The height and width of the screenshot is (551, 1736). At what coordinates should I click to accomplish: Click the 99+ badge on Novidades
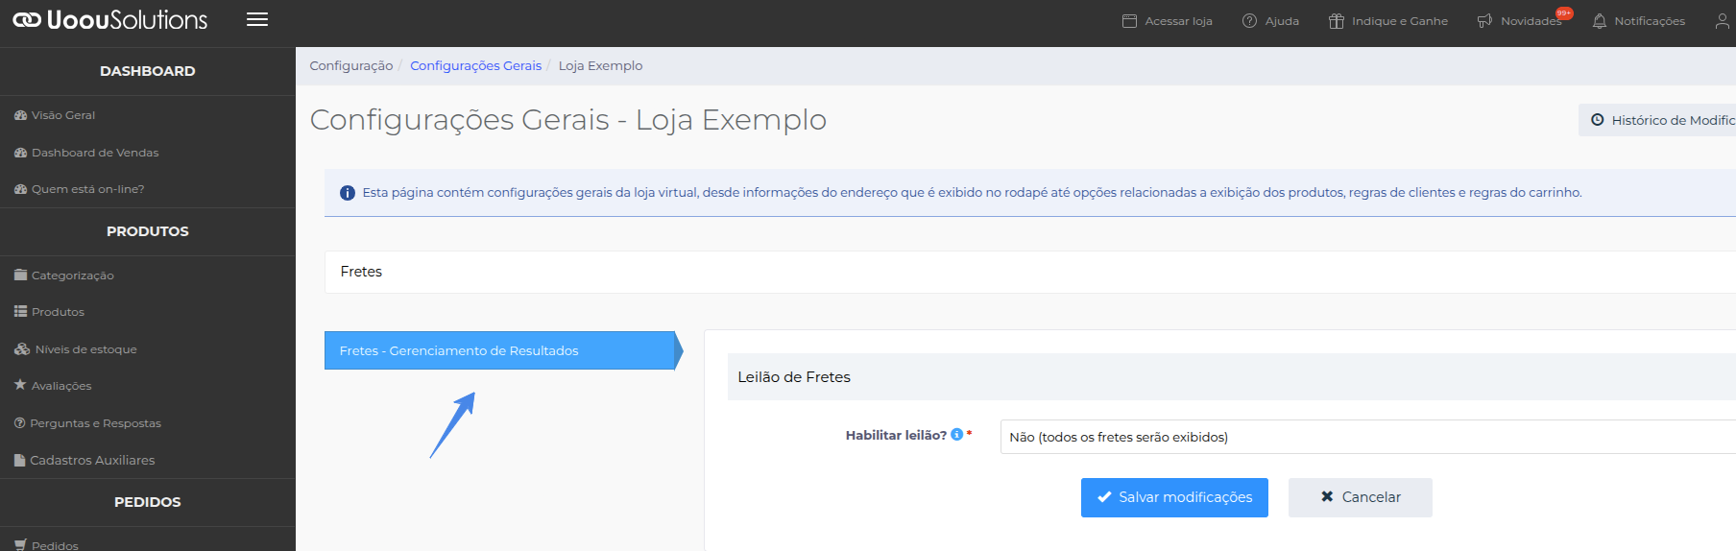[1564, 13]
